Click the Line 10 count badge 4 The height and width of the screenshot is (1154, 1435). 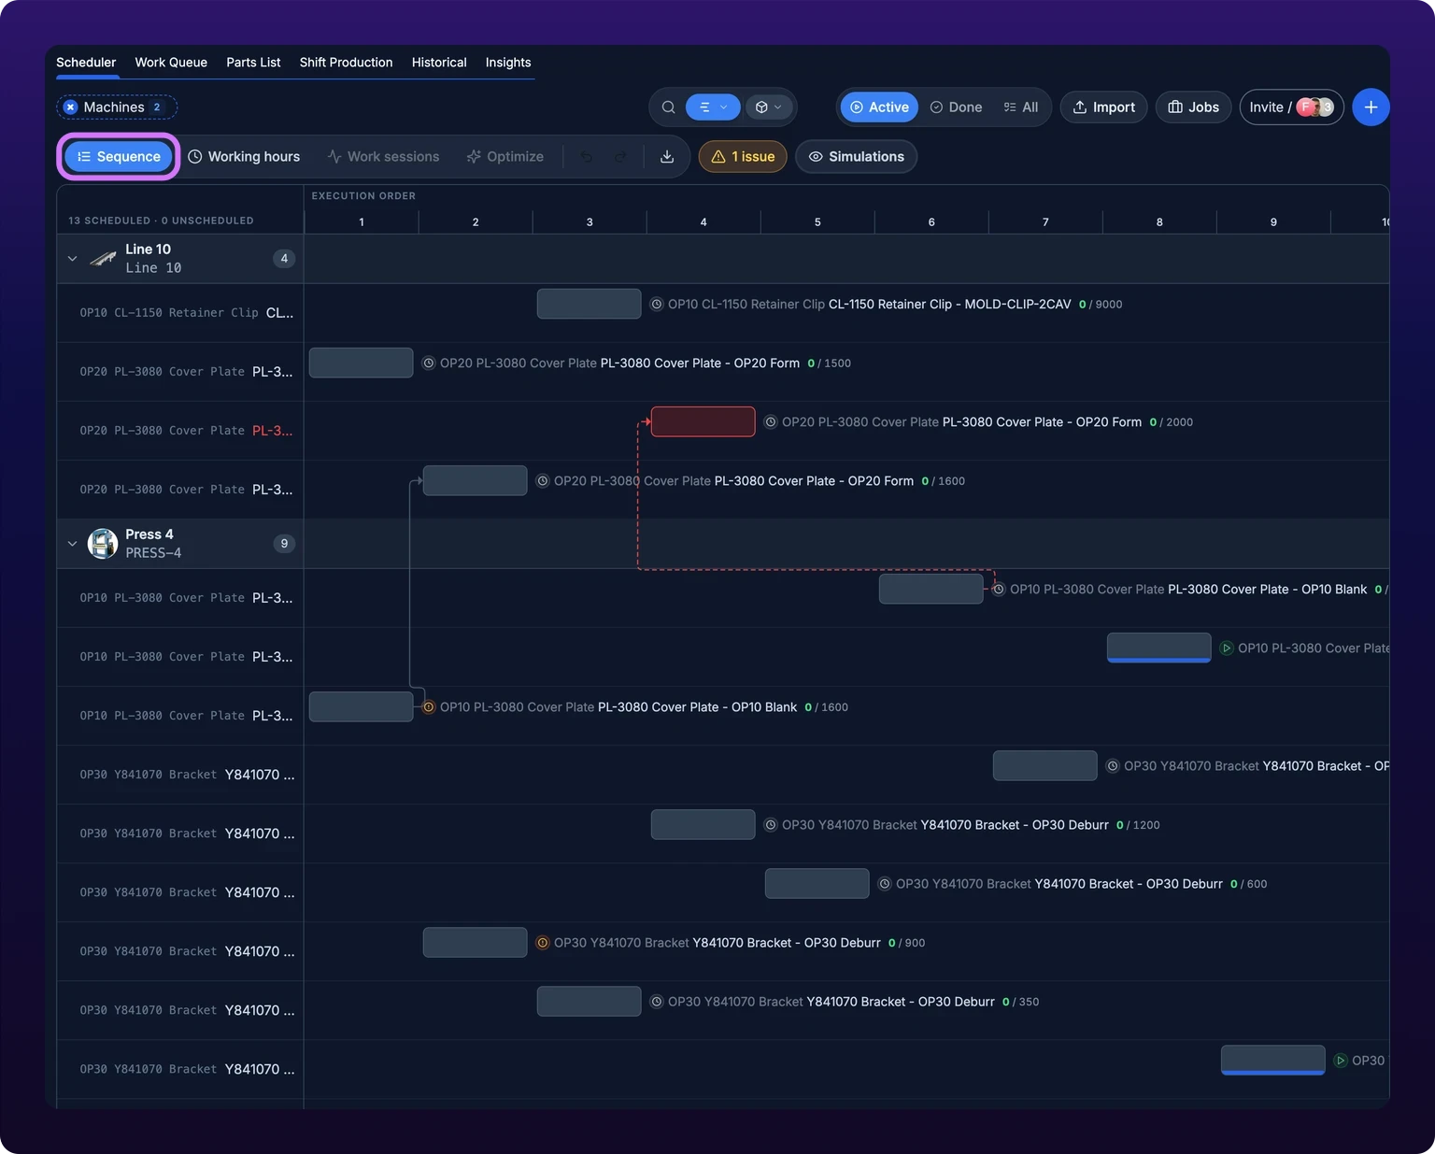[x=284, y=259]
